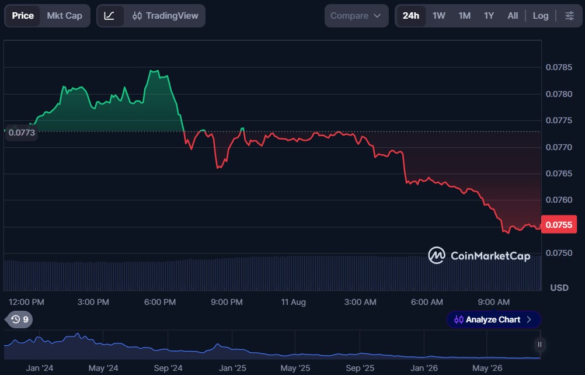Click the 12:00 PM time axis label
585x375 pixels.
pyautogui.click(x=26, y=302)
